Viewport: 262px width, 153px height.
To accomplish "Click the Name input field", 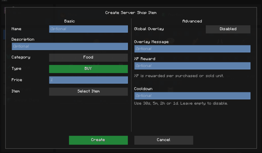I will click(88, 29).
